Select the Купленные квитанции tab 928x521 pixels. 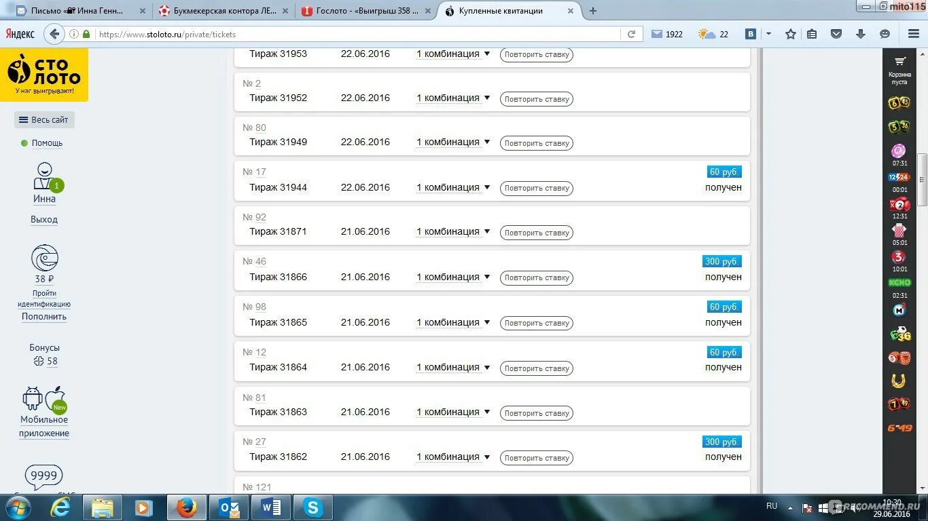tap(510, 11)
